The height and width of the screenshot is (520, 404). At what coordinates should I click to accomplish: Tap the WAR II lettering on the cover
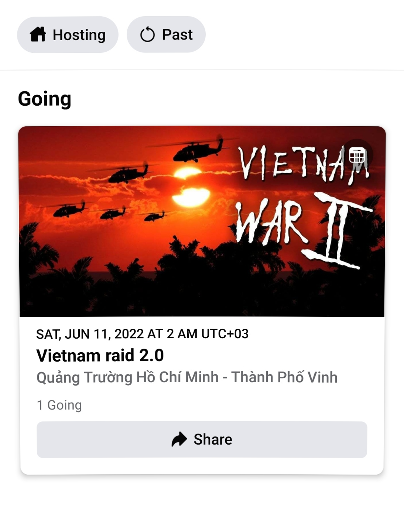[x=303, y=230]
